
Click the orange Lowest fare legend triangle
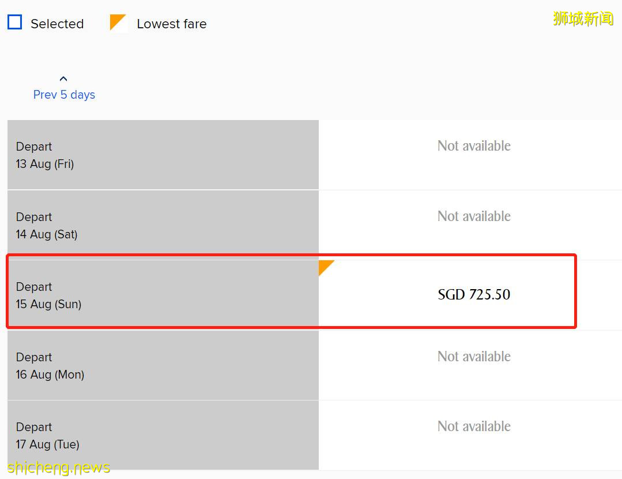tap(116, 22)
